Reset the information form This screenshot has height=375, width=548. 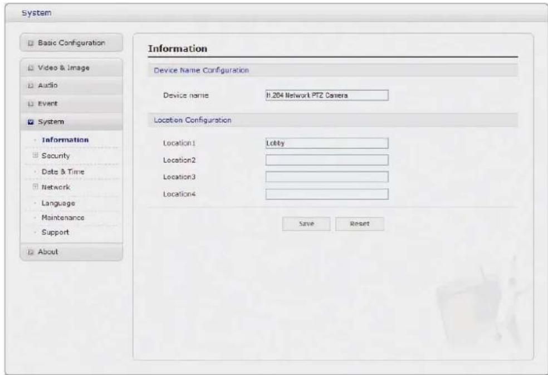[x=360, y=224]
